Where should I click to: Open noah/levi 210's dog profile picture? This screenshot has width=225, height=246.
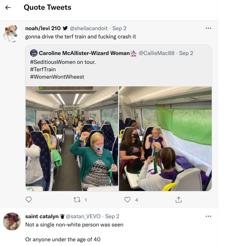click(12, 33)
